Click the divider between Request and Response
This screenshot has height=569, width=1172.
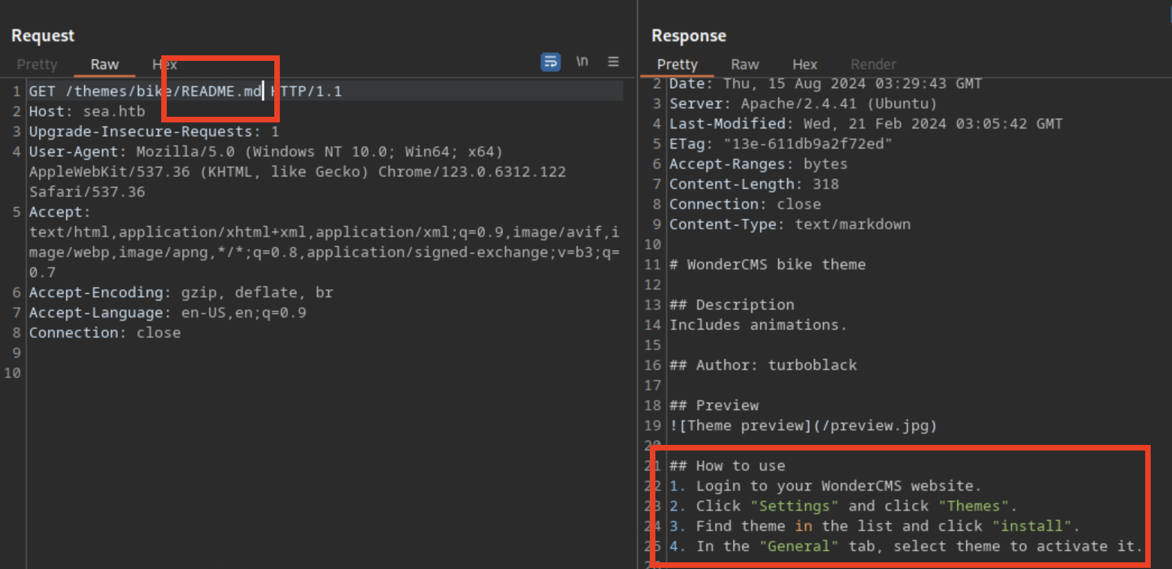[637, 279]
